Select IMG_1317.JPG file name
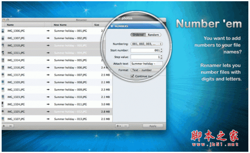Viewport: 250px width, 153px height. click(16, 75)
